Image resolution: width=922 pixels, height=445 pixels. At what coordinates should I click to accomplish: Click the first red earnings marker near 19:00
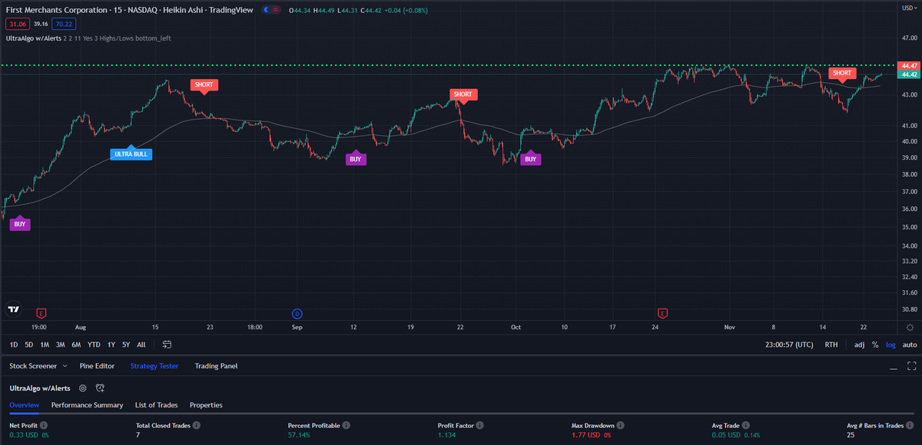(x=41, y=313)
